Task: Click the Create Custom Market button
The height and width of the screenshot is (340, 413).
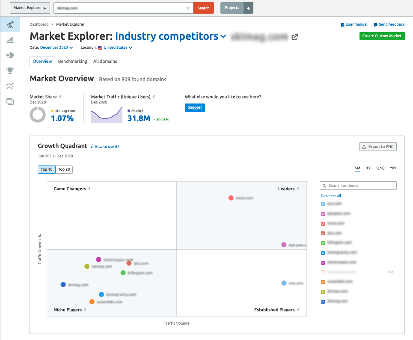Action: click(382, 36)
